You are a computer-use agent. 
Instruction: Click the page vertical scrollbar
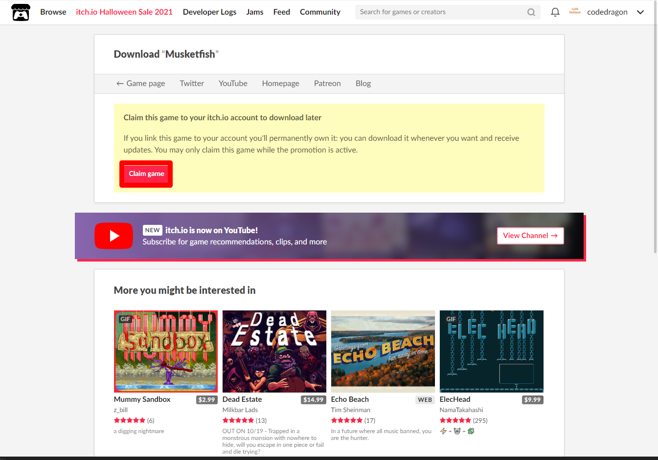(x=656, y=127)
